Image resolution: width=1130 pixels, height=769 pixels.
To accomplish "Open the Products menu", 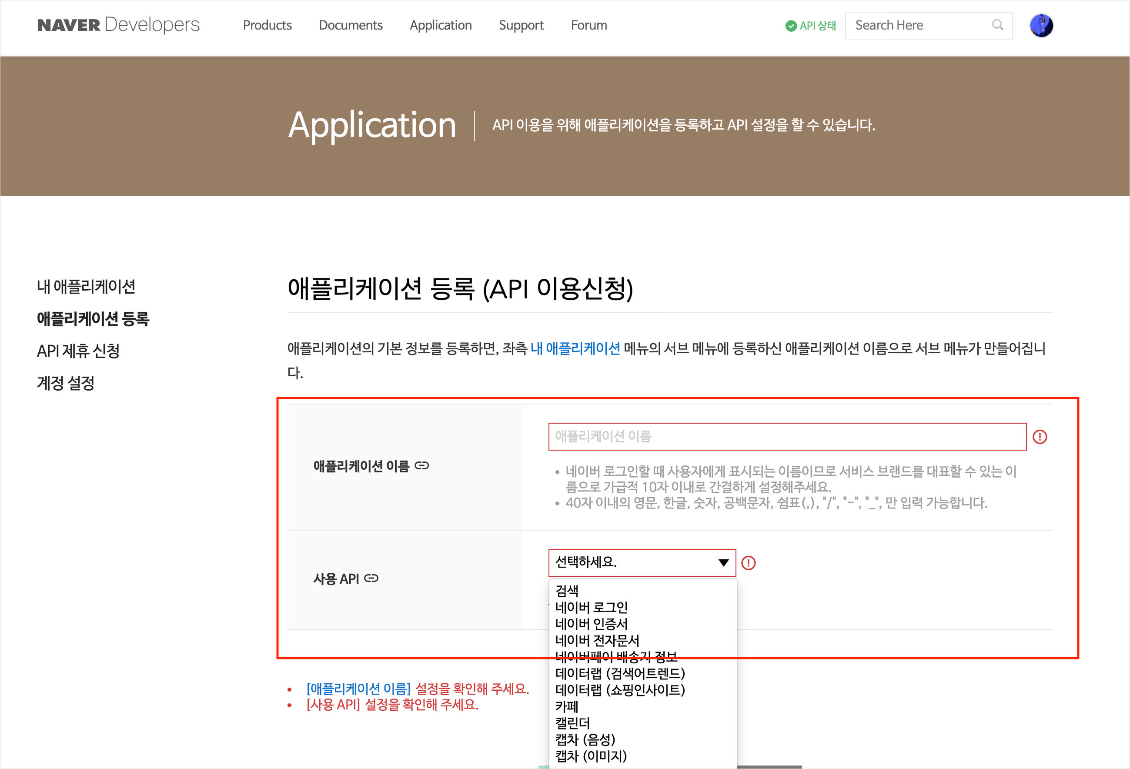I will pyautogui.click(x=267, y=25).
